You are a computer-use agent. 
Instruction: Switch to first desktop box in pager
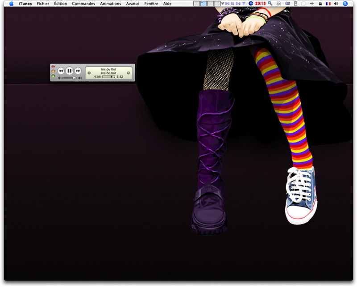click(x=196, y=4)
